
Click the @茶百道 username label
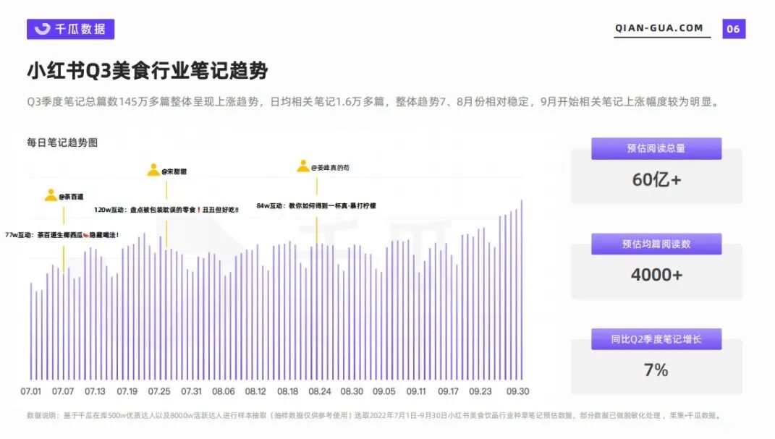tap(71, 197)
